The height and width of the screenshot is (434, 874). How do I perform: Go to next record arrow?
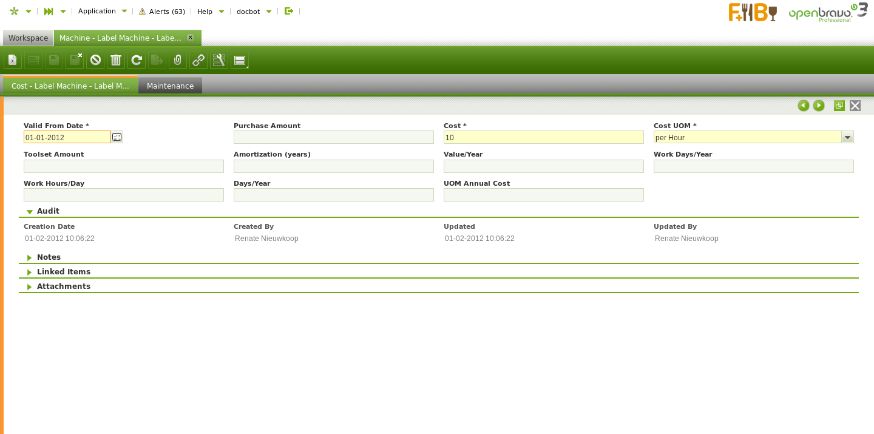click(819, 106)
